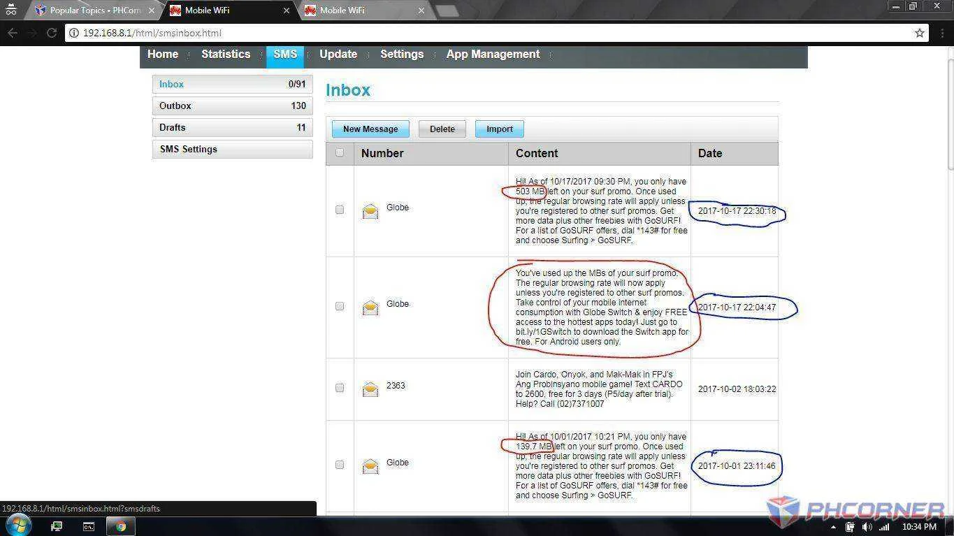Click the browser forward arrow
This screenshot has width=954, height=536.
point(32,33)
